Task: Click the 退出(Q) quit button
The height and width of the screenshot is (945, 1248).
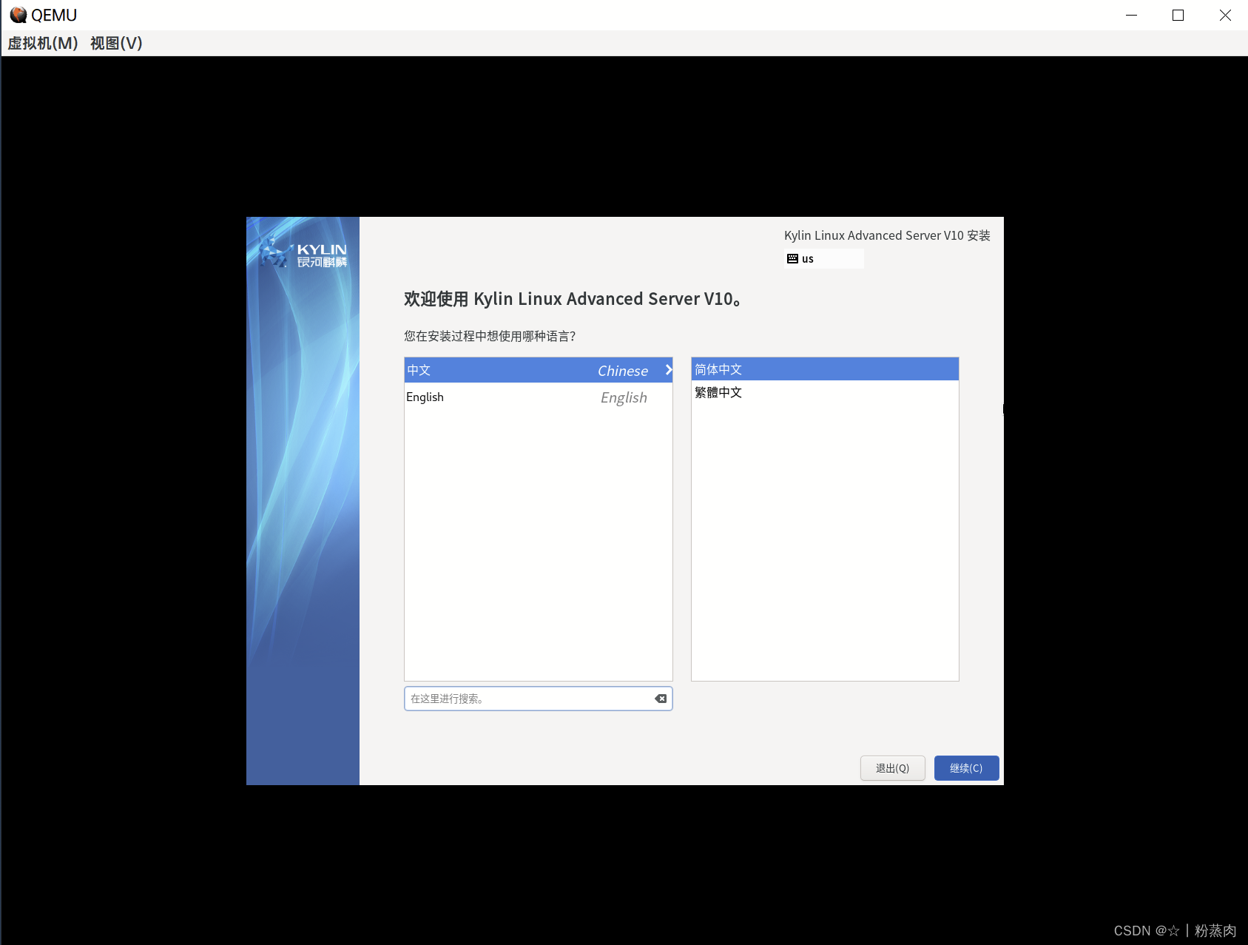Action: (x=892, y=768)
